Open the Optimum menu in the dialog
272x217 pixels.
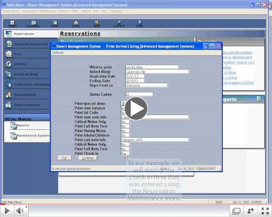click(x=58, y=52)
